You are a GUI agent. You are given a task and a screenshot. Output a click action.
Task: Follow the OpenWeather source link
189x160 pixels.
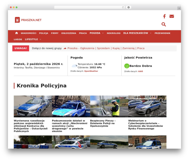[91, 71]
